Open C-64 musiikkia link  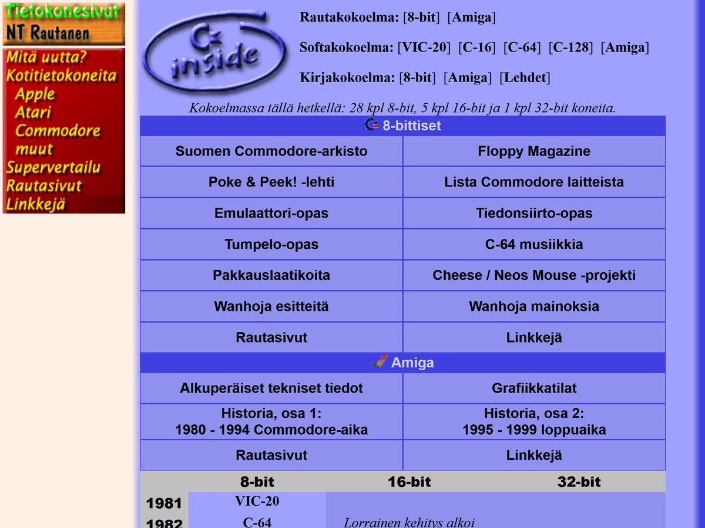[534, 244]
